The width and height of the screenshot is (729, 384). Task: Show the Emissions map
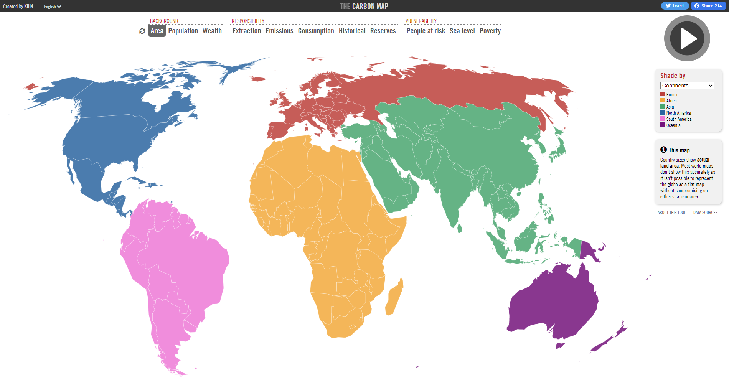click(x=279, y=31)
